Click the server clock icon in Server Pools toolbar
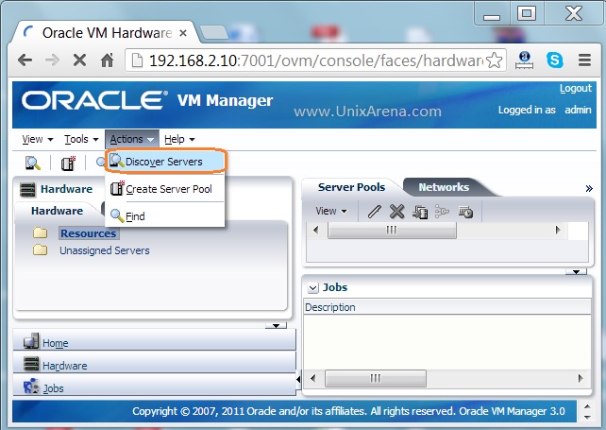 pos(465,212)
